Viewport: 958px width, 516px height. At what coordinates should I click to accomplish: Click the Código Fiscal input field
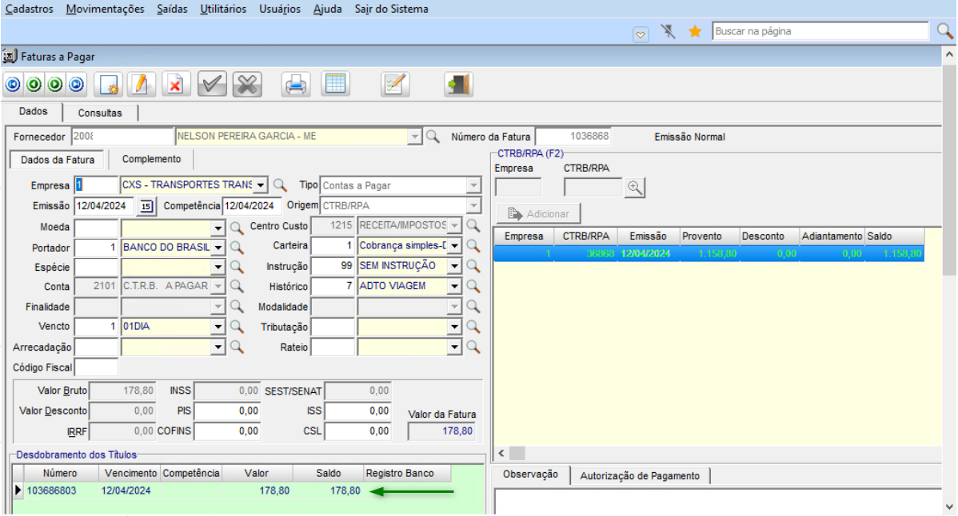pyautogui.click(x=96, y=367)
